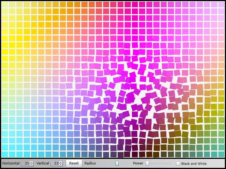The image size is (226, 169).
Task: Click the Radius slider handle
Action: click(x=117, y=163)
